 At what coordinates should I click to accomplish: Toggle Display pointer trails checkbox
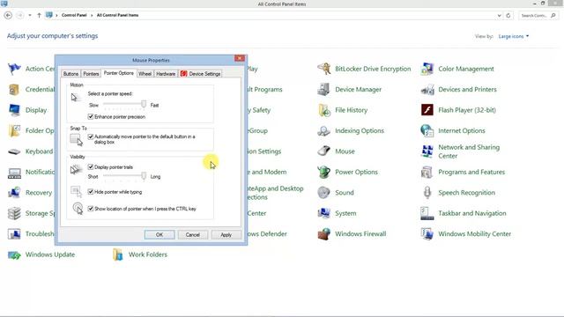coord(91,166)
